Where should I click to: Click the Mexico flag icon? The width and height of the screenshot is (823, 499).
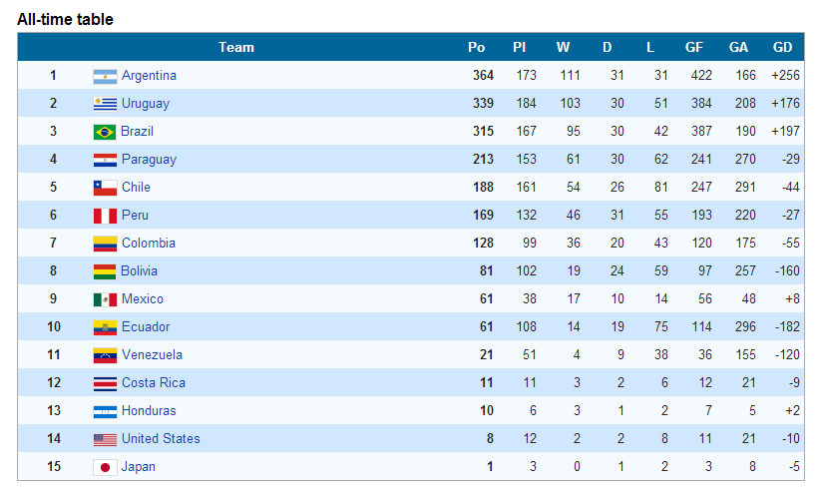tap(105, 300)
